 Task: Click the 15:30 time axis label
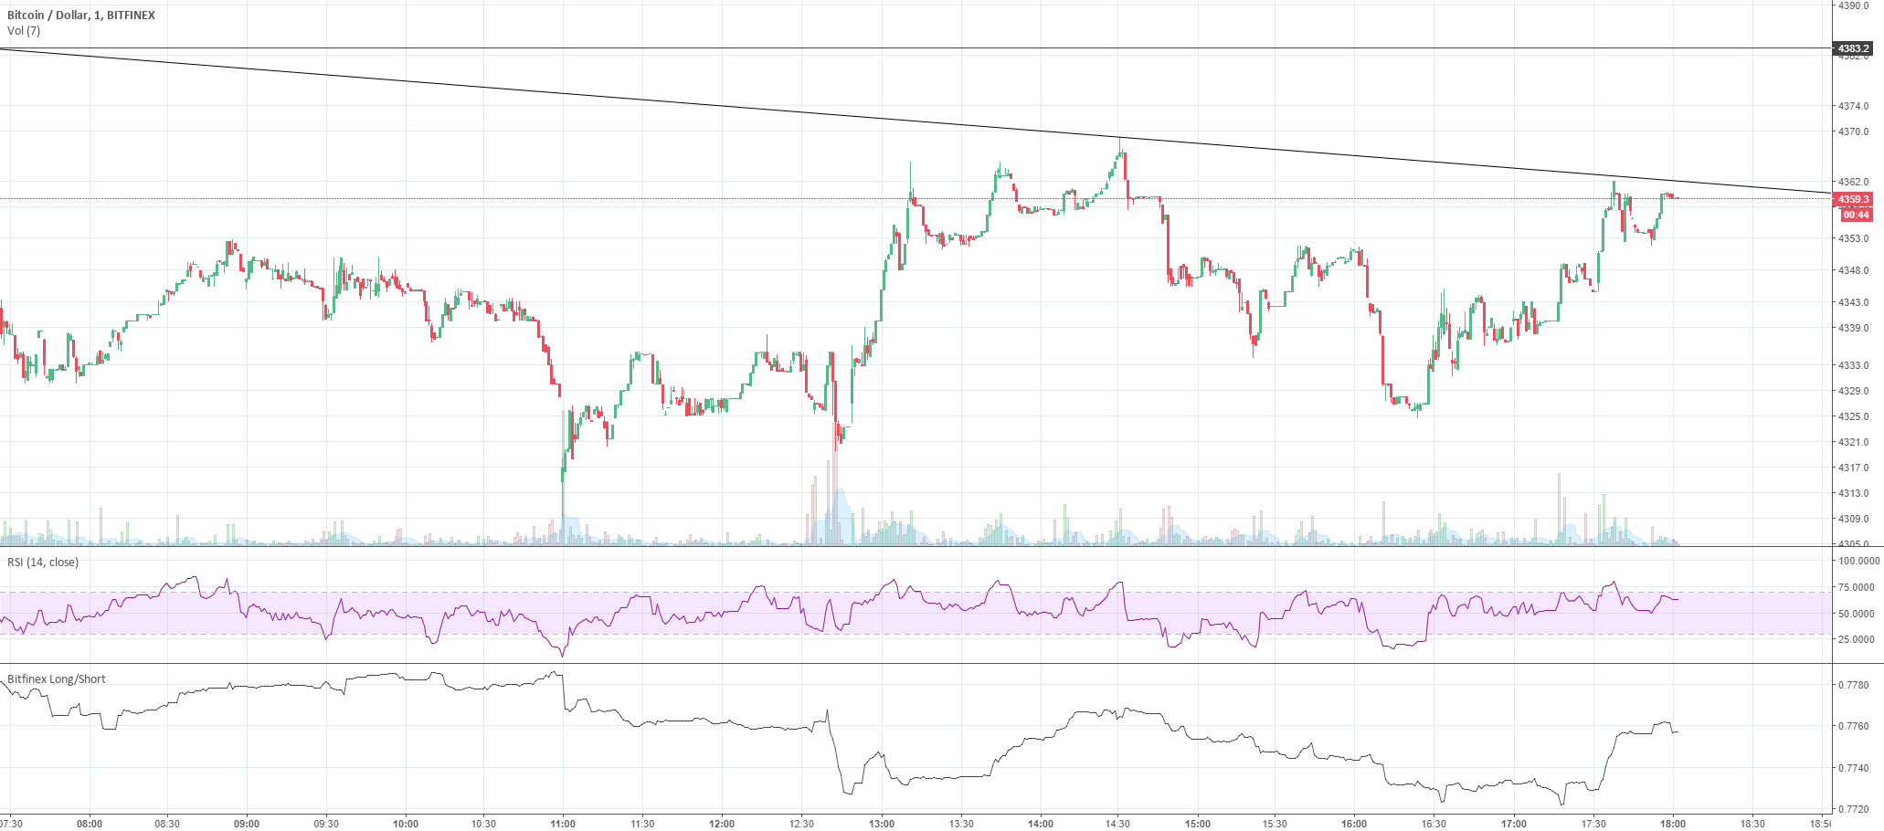pos(1275,824)
